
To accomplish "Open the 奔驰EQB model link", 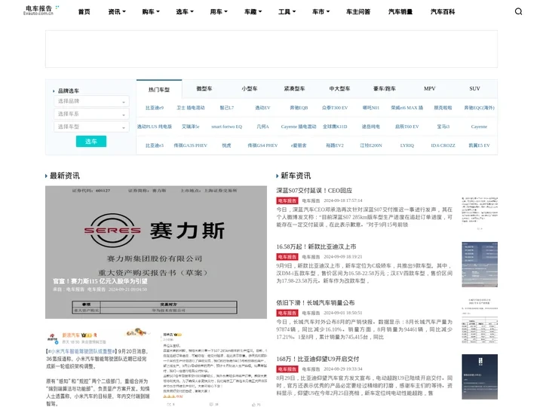I will (x=299, y=108).
